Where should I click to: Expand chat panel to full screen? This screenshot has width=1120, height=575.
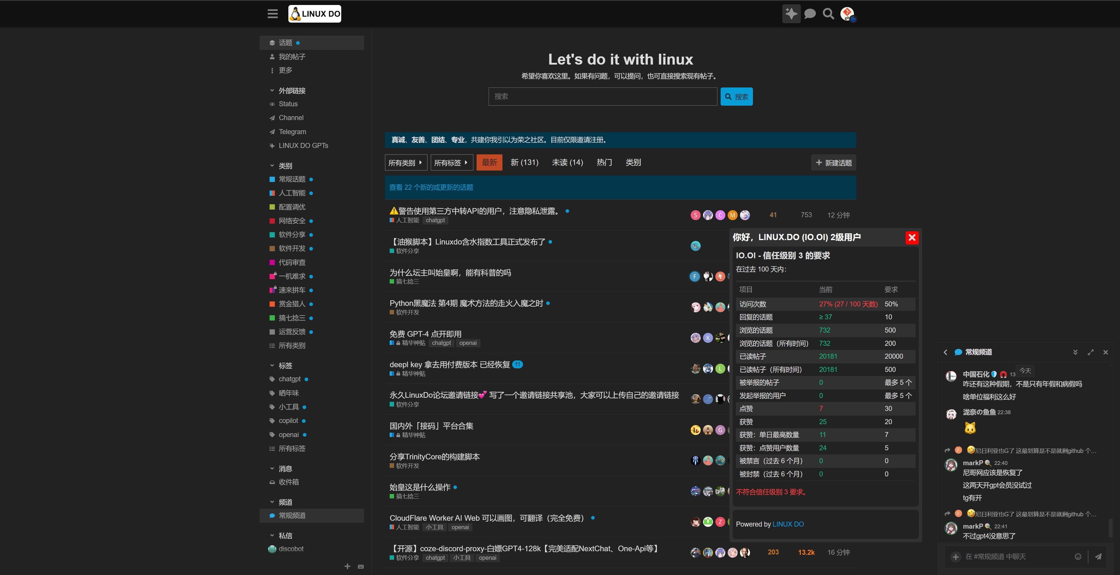pyautogui.click(x=1090, y=353)
